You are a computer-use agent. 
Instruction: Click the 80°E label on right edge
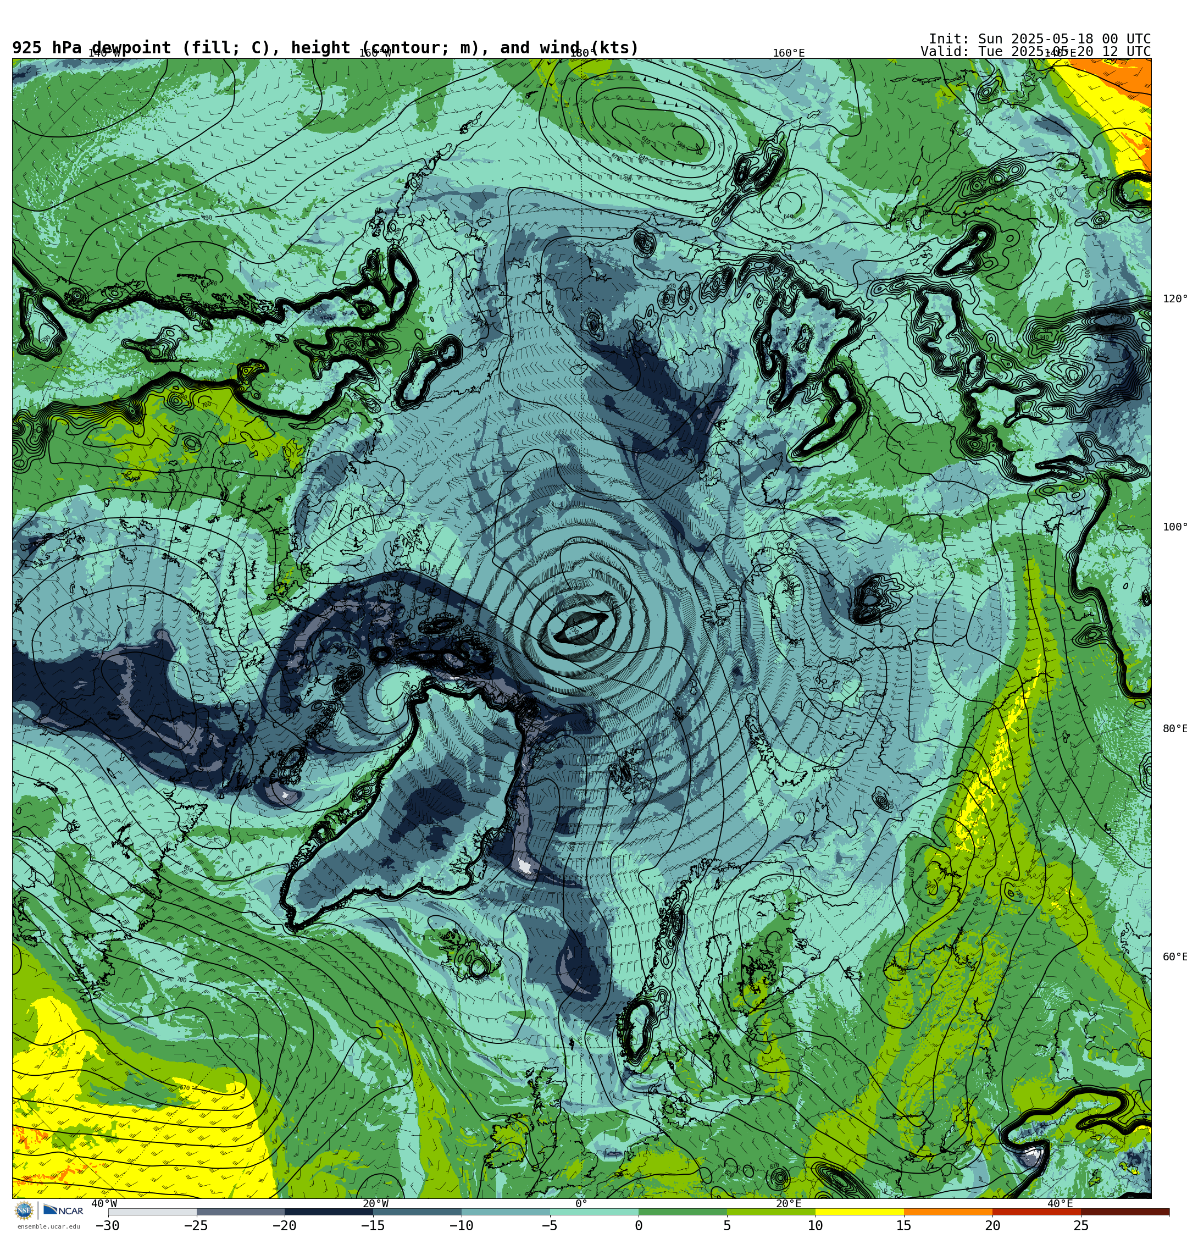(x=1174, y=728)
